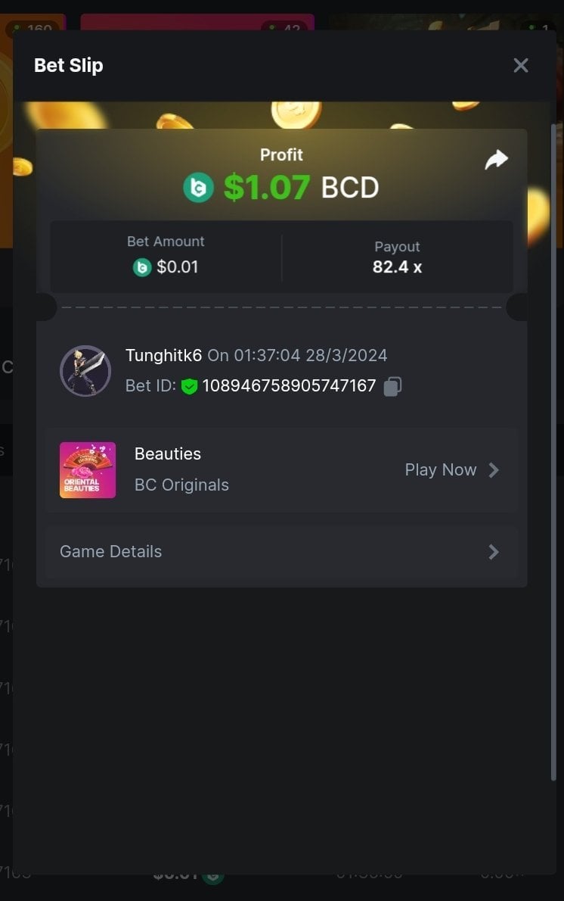Click the $1.07 profit amount
This screenshot has height=901, width=564.
point(267,187)
